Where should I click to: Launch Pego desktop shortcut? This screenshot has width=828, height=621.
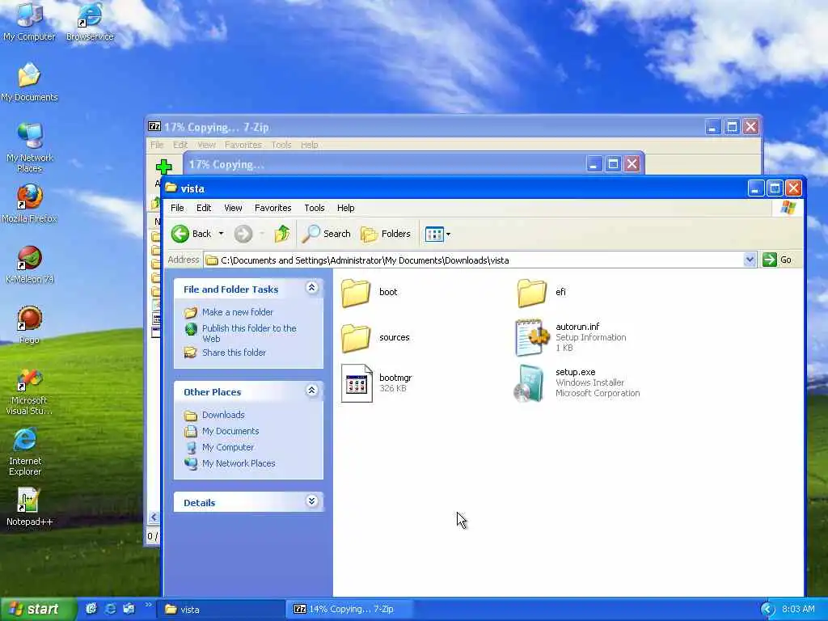tap(29, 325)
